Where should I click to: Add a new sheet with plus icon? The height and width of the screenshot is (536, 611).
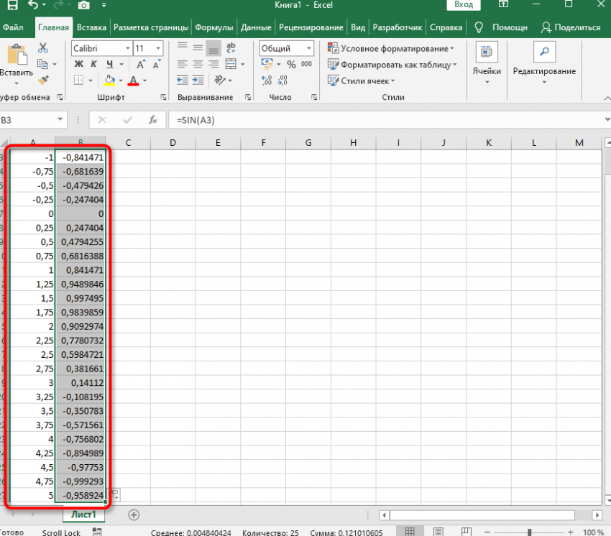pyautogui.click(x=133, y=514)
